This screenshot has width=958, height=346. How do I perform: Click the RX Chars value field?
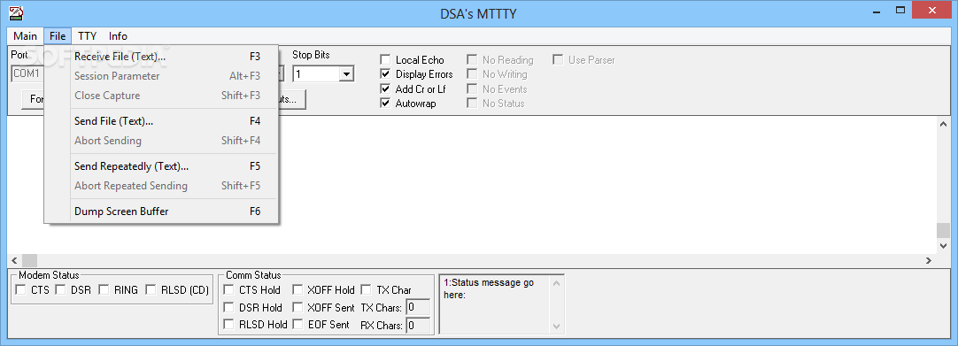[418, 326]
